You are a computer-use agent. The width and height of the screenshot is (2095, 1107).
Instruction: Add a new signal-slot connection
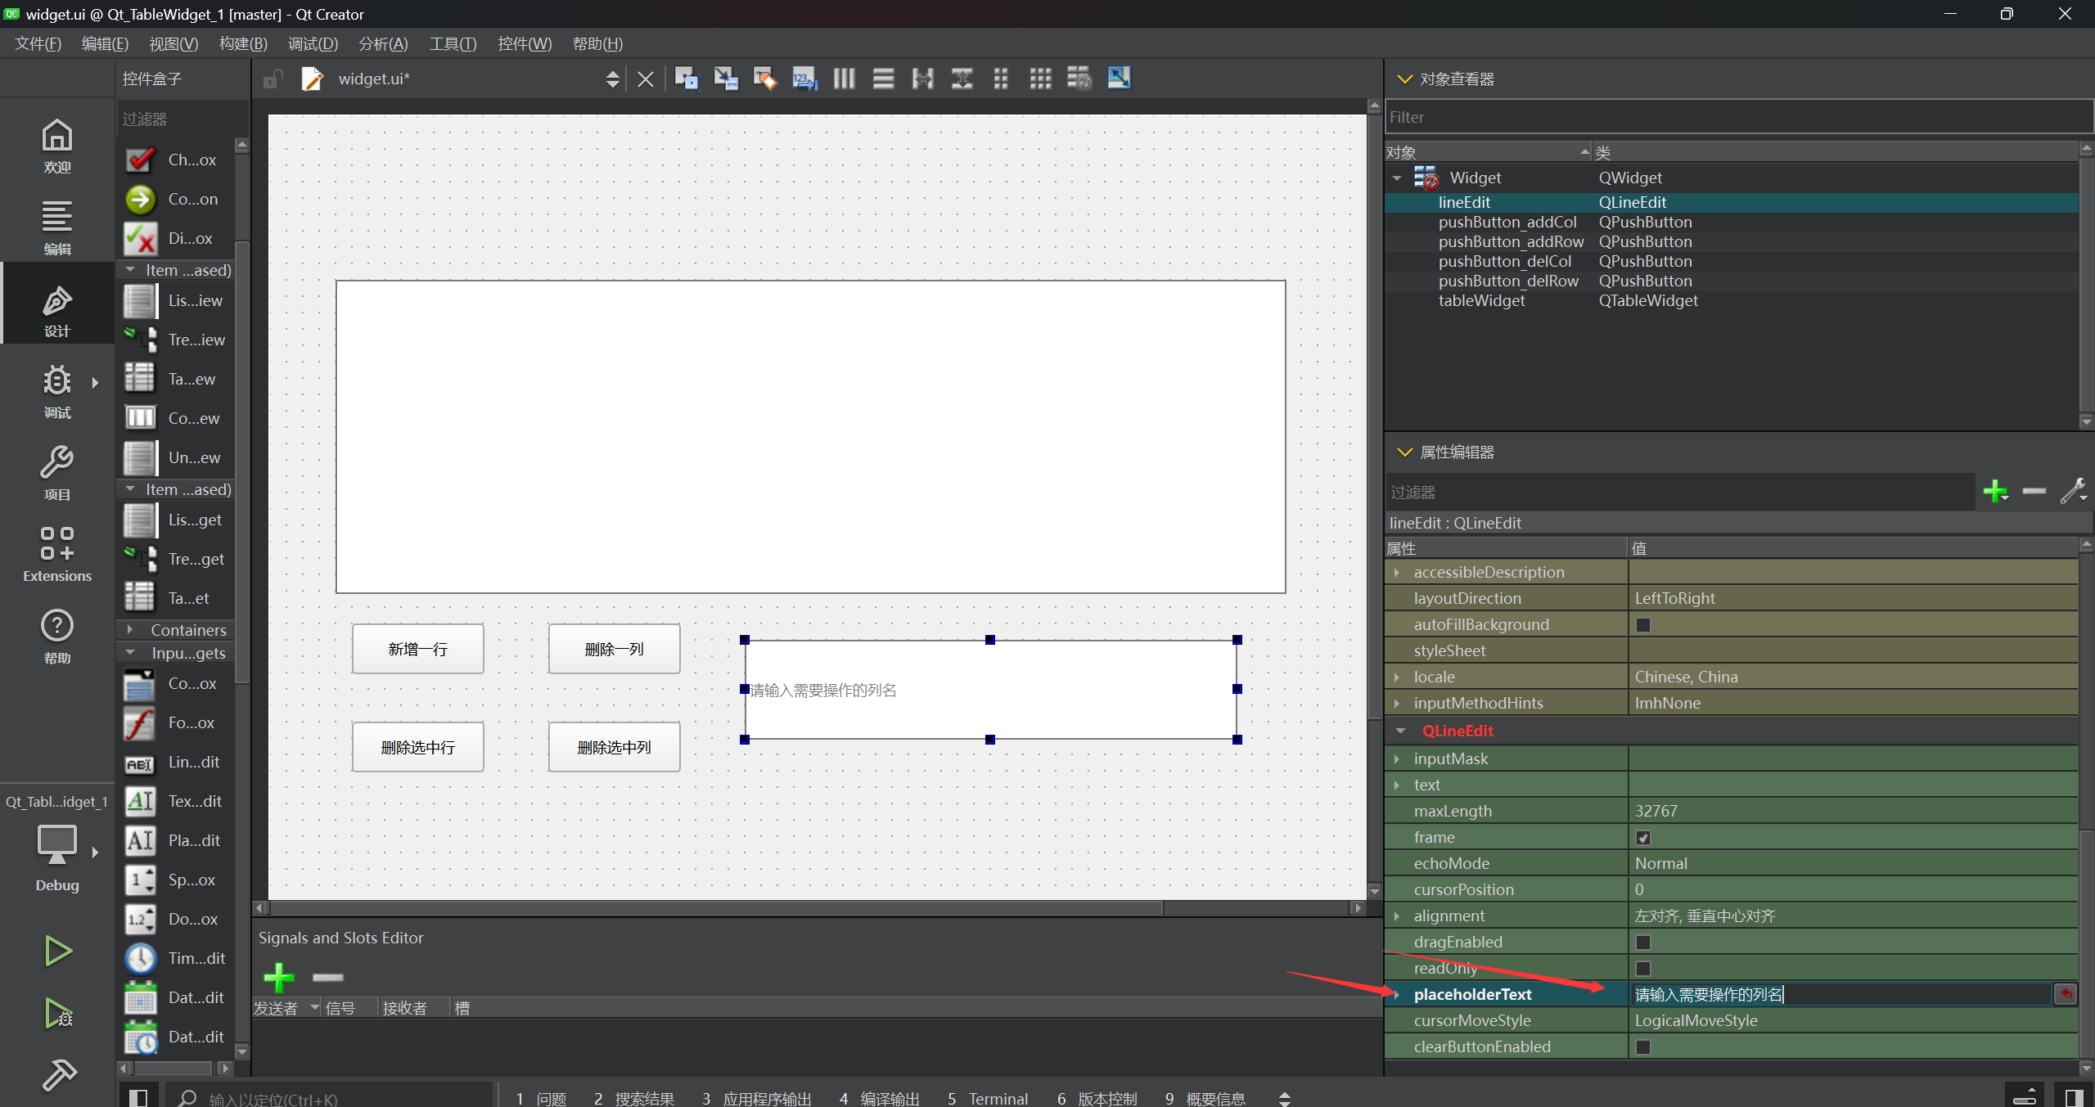click(x=279, y=977)
